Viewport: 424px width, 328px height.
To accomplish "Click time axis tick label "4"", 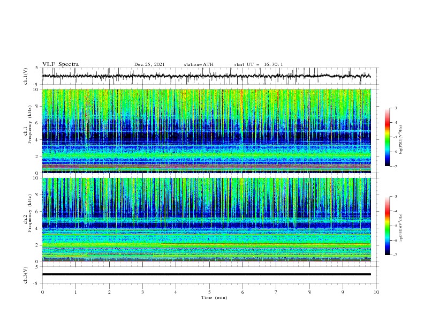I will pos(176,292).
